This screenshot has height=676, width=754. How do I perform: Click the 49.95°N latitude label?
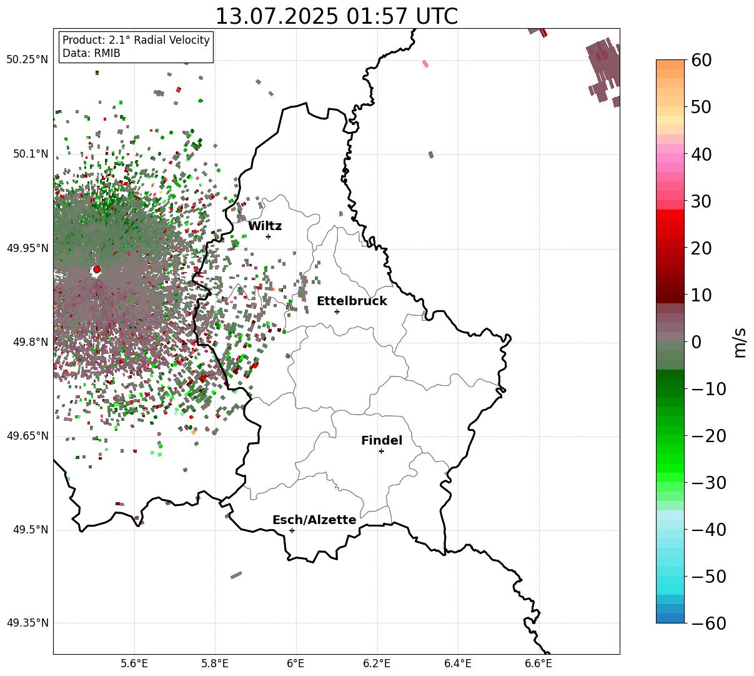coord(27,248)
